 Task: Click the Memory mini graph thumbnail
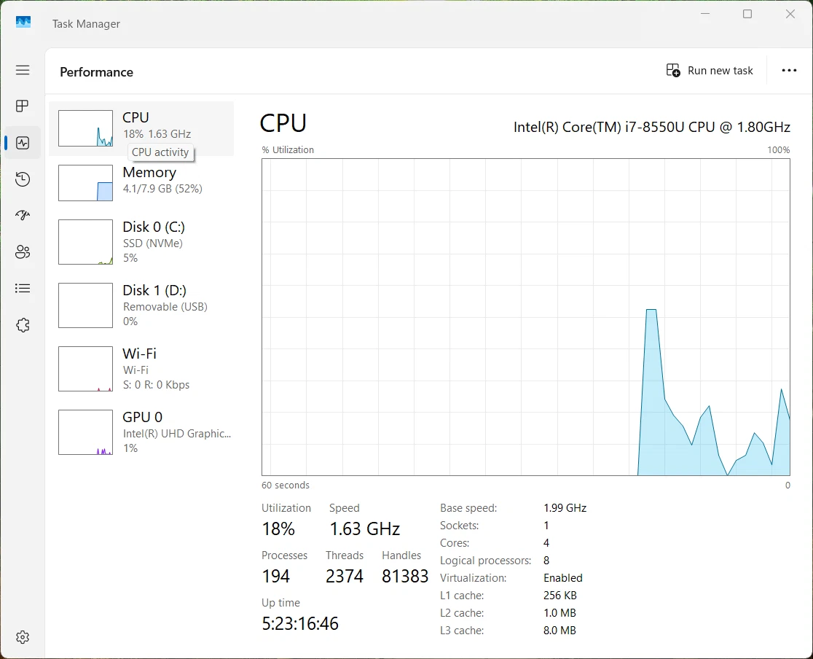pyautogui.click(x=85, y=183)
